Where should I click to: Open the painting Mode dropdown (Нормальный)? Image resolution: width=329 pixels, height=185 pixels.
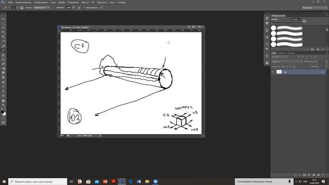point(42,8)
